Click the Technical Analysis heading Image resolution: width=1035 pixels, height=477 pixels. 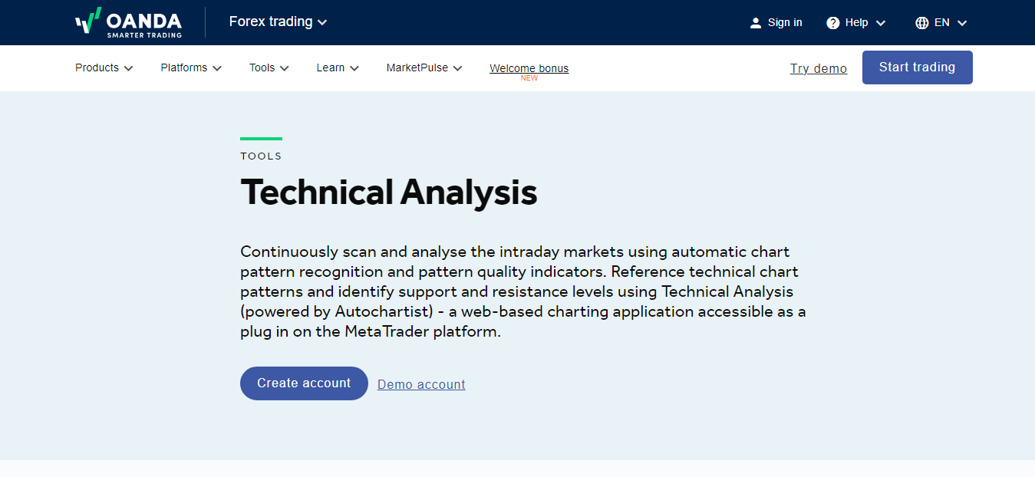(x=389, y=192)
